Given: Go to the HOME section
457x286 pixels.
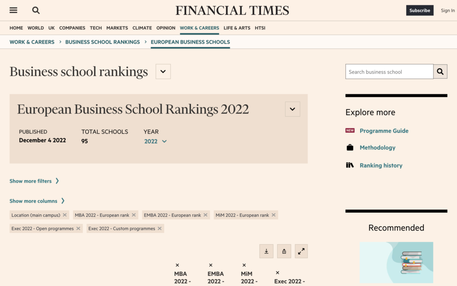Looking at the screenshot, I should pos(16,28).
